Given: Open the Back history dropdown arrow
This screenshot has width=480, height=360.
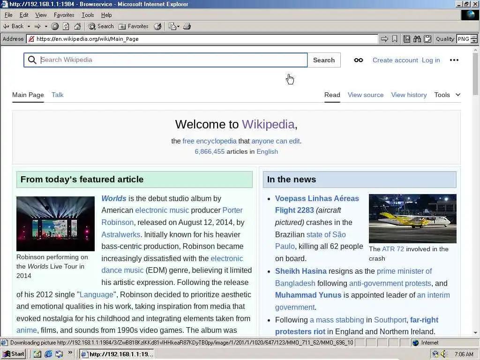Looking at the screenshot, I should click(29, 26).
